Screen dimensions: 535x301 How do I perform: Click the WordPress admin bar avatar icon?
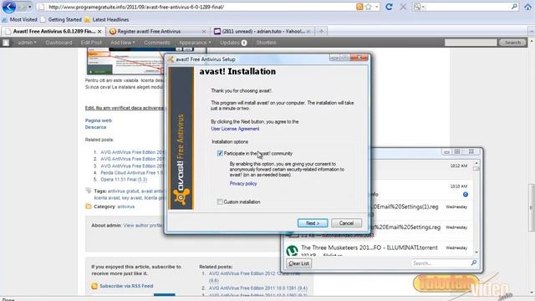[x=6, y=43]
